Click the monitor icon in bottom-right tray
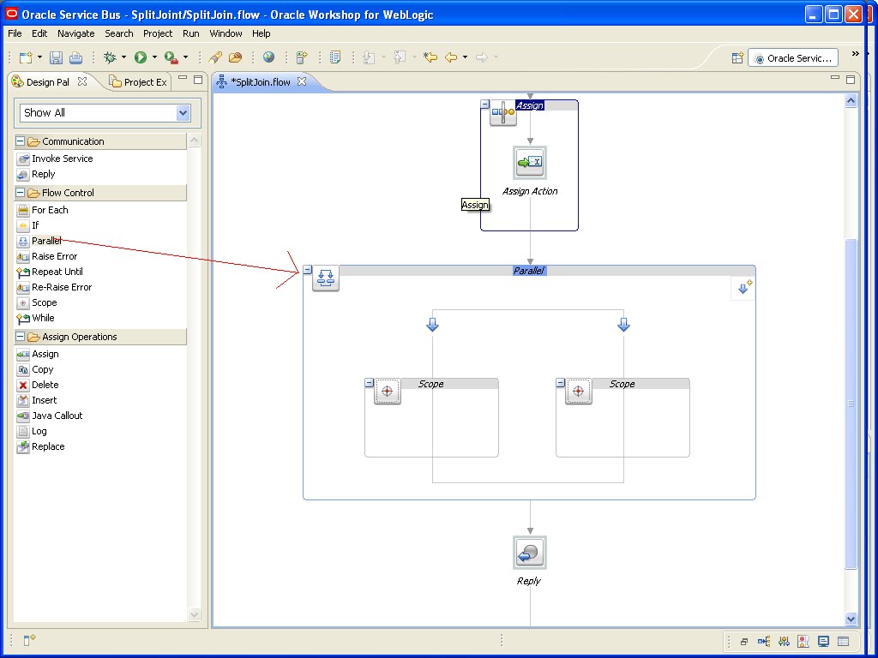The height and width of the screenshot is (658, 878). coord(823,641)
